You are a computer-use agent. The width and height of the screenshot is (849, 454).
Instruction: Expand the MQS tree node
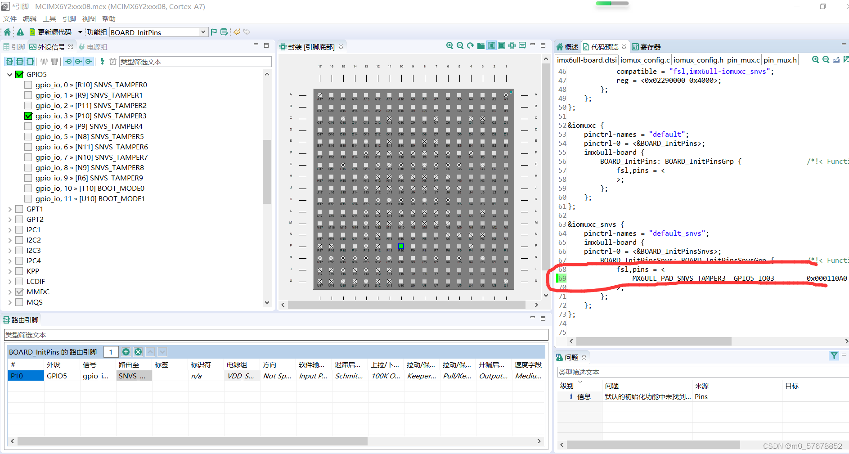9,302
